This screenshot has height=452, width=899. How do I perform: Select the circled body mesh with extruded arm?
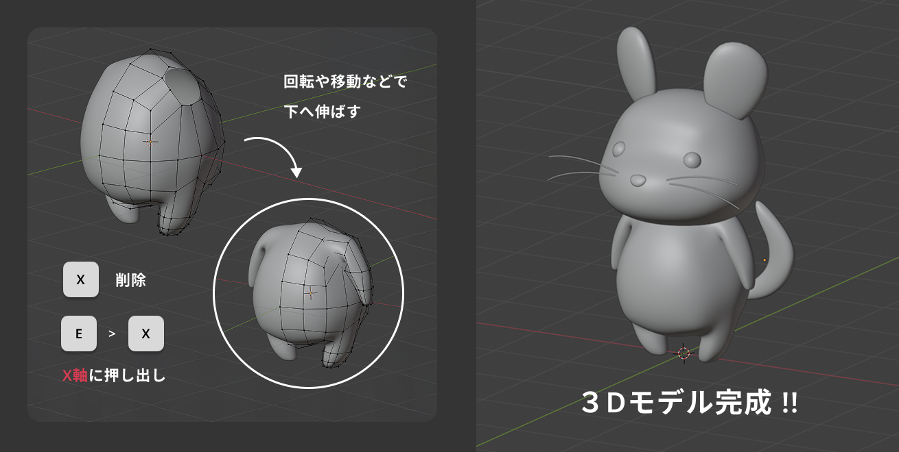pyautogui.click(x=310, y=293)
